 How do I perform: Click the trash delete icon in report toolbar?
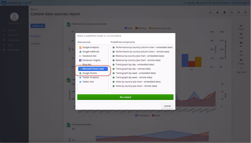(245, 13)
